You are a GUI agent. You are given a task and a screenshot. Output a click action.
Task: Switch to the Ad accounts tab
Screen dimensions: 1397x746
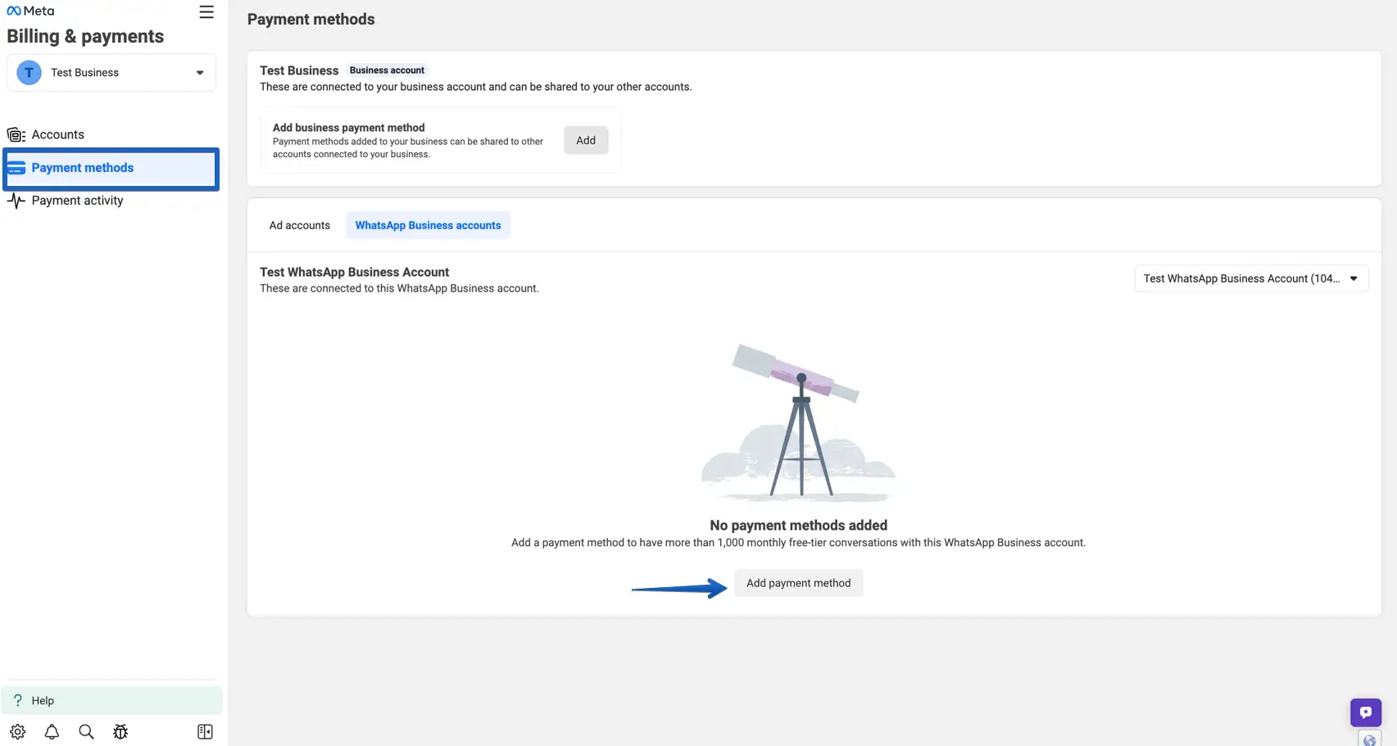coord(300,225)
